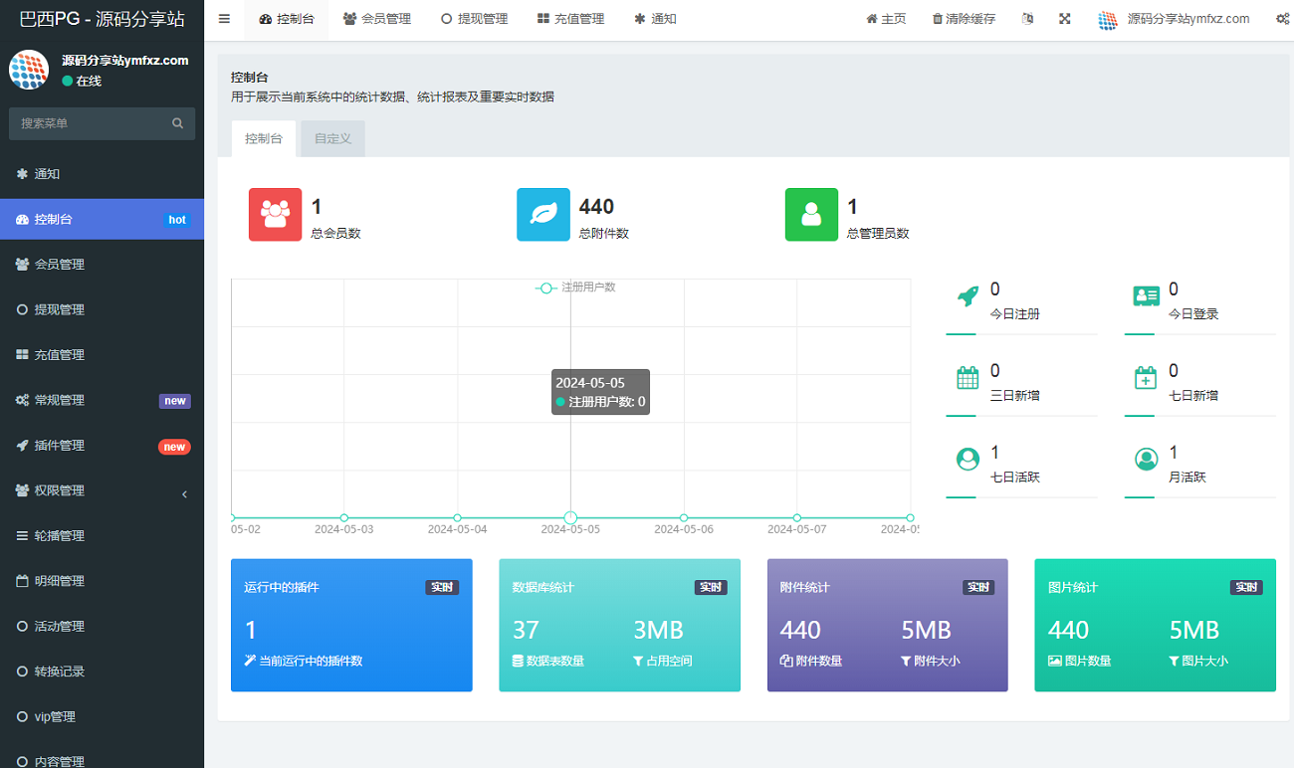Click the 2024-05-06 data point on the chart
1294x768 pixels.
tap(684, 517)
